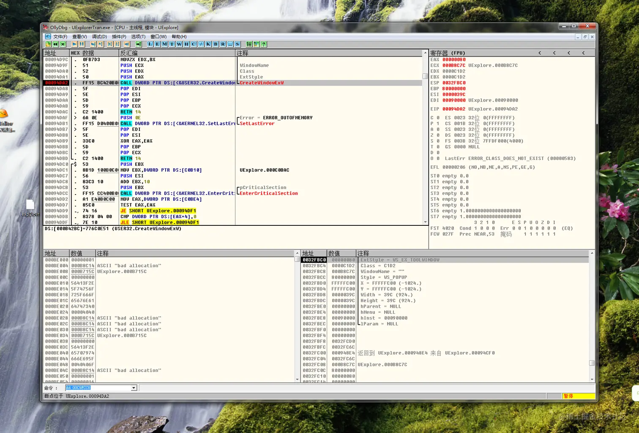This screenshot has width=639, height=433.
Task: Show Threads window with T button
Action: (172, 44)
